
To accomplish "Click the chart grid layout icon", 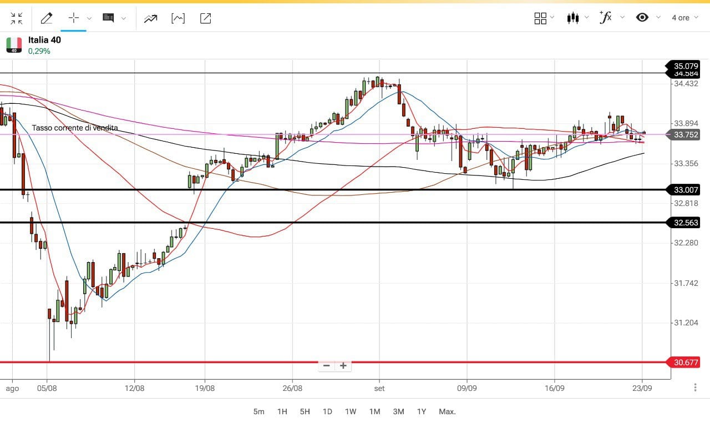I will (540, 18).
